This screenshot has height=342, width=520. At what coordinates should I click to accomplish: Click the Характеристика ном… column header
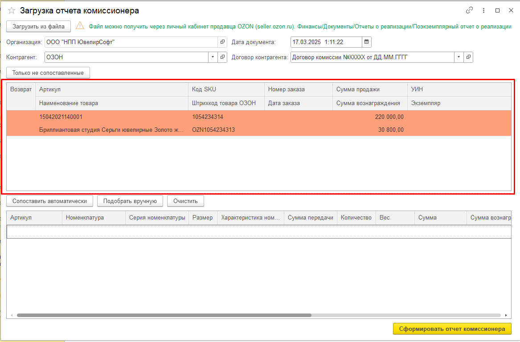[251, 218]
